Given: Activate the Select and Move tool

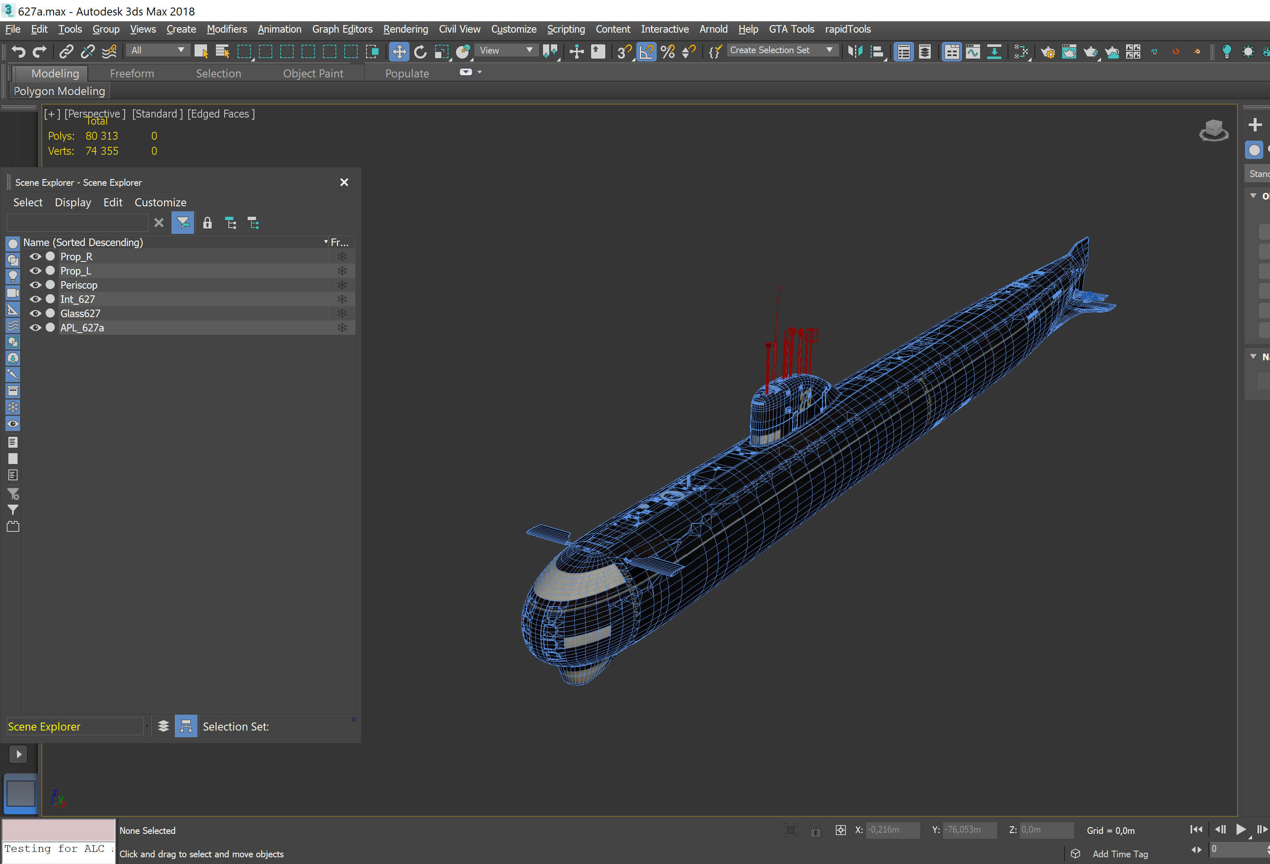Looking at the screenshot, I should coord(399,51).
